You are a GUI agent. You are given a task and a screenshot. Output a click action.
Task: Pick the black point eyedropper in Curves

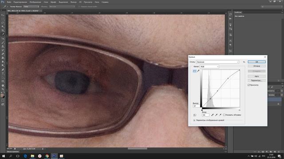click(x=213, y=115)
